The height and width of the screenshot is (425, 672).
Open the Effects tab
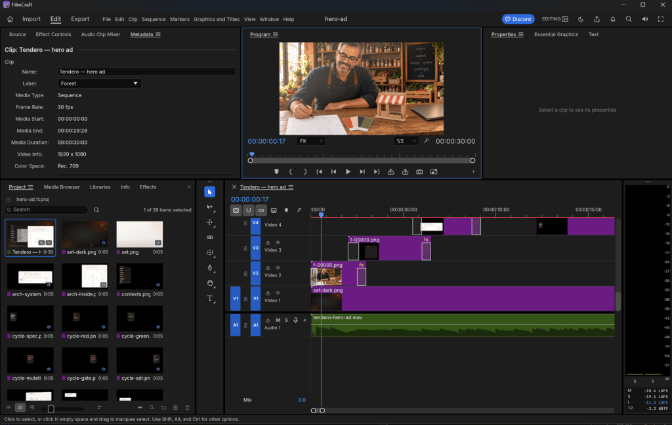pyautogui.click(x=148, y=187)
